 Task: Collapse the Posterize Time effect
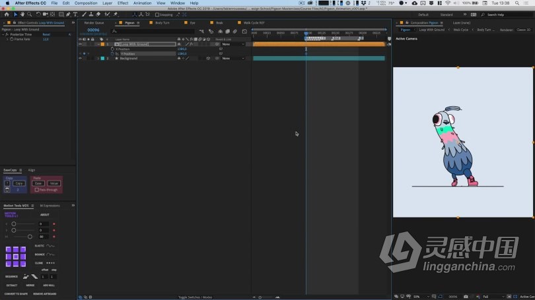3,34
